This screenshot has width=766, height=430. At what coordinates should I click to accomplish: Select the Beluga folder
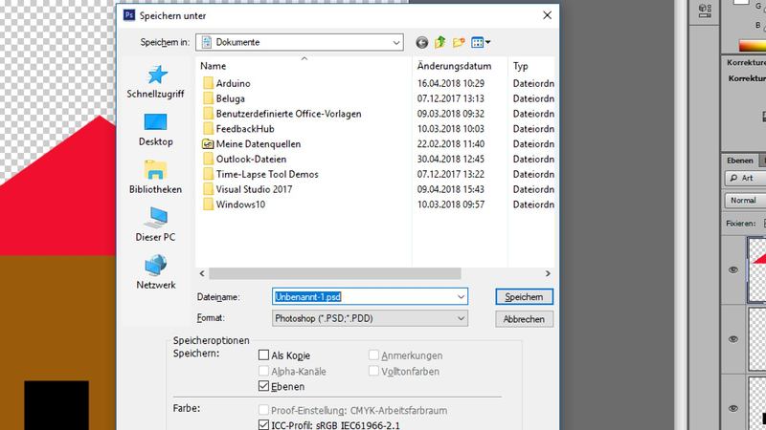tap(224, 98)
